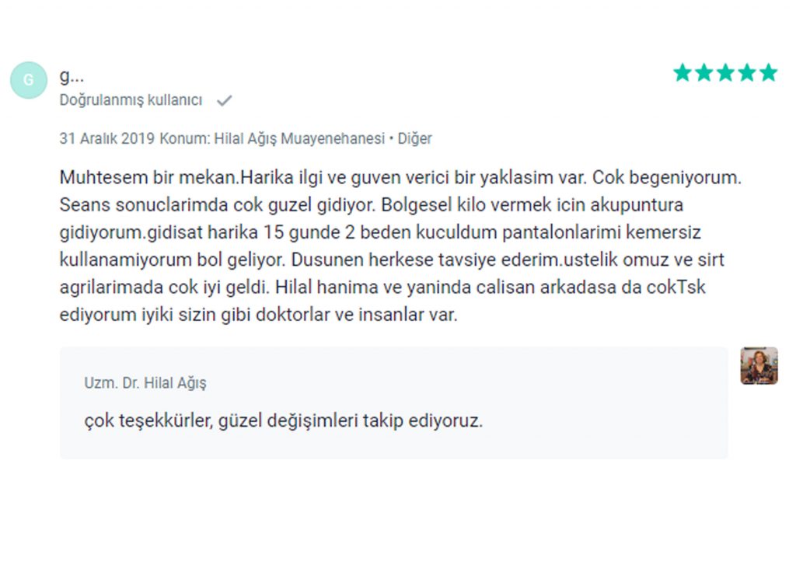Click the "Konum:" label in the review header
Image resolution: width=796 pixels, height=572 pixels.
185,138
